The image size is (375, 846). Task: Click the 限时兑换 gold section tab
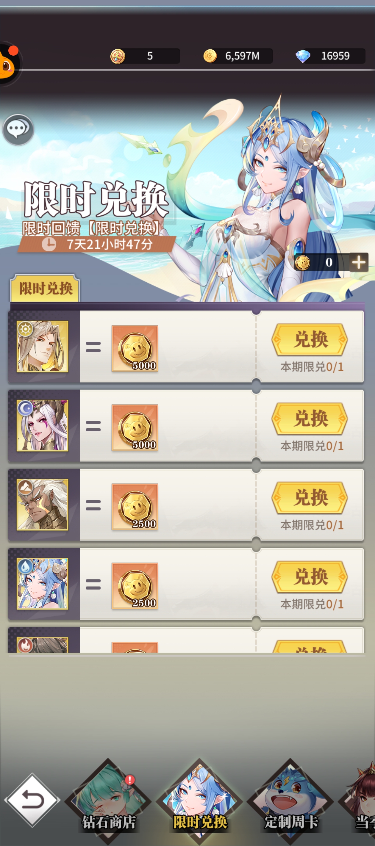pyautogui.click(x=45, y=288)
